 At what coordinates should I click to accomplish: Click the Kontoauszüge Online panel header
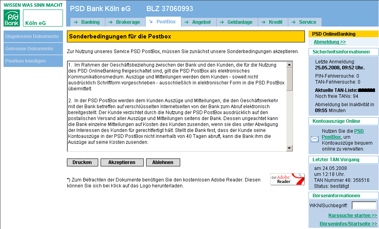pos(343,121)
